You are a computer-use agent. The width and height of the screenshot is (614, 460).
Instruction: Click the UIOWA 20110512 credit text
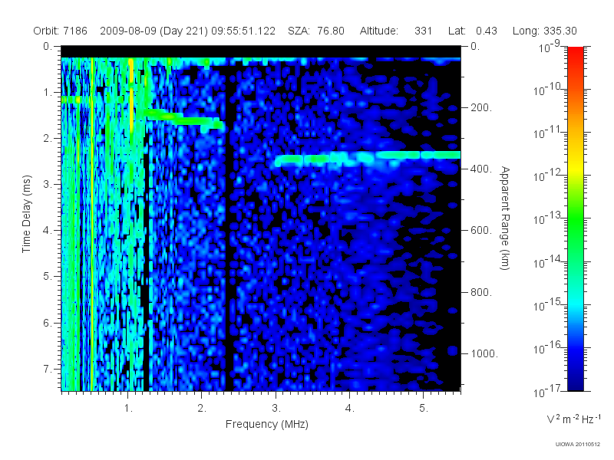point(578,445)
